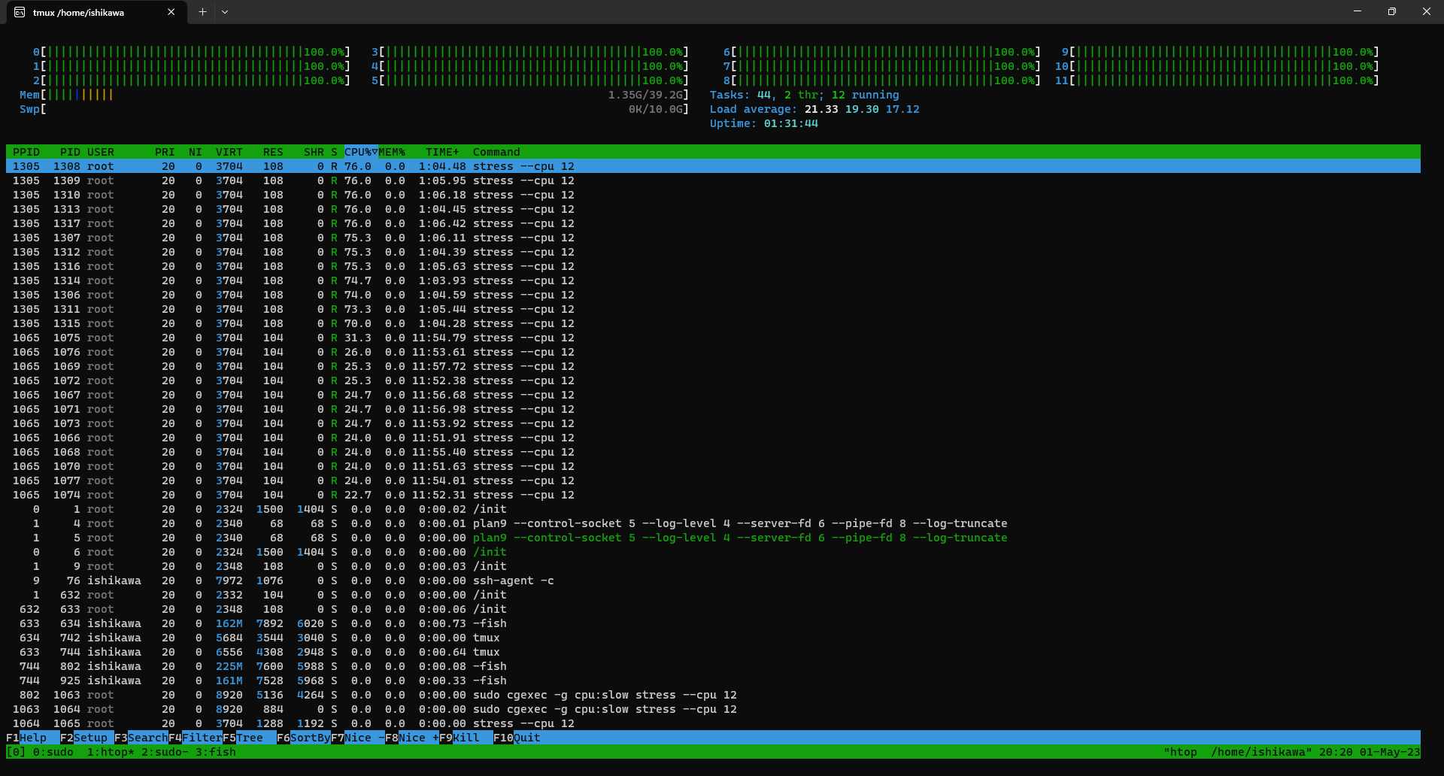Click F7 Nice minus to lower niceness
Screen dimensions: 1444x776
(x=357, y=738)
